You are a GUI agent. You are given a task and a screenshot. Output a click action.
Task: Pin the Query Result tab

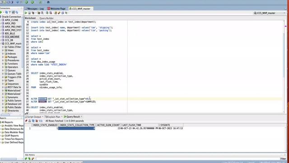(x=26, y=121)
